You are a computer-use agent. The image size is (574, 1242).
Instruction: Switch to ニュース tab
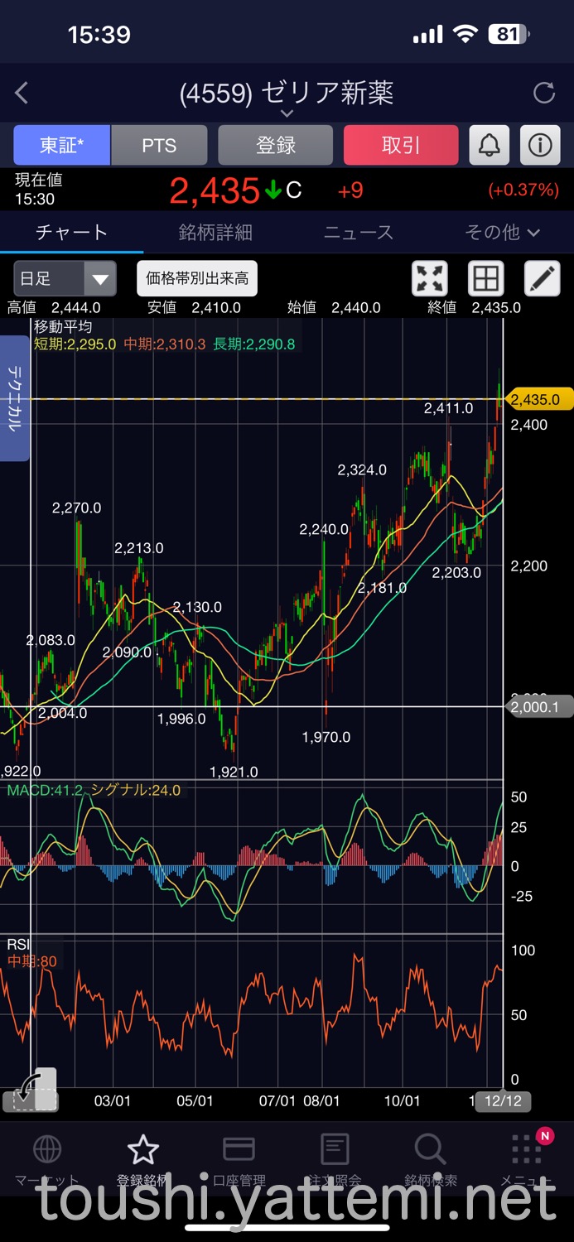[x=359, y=233]
